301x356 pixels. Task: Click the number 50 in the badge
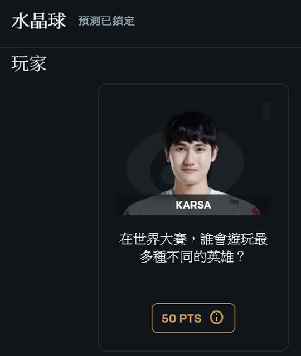tap(168, 318)
